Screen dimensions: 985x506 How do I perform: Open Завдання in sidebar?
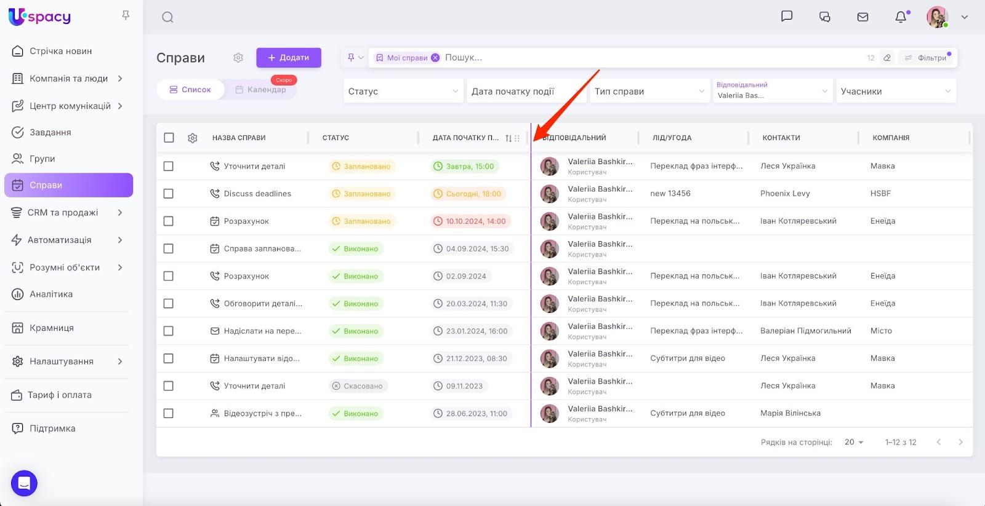[68, 132]
